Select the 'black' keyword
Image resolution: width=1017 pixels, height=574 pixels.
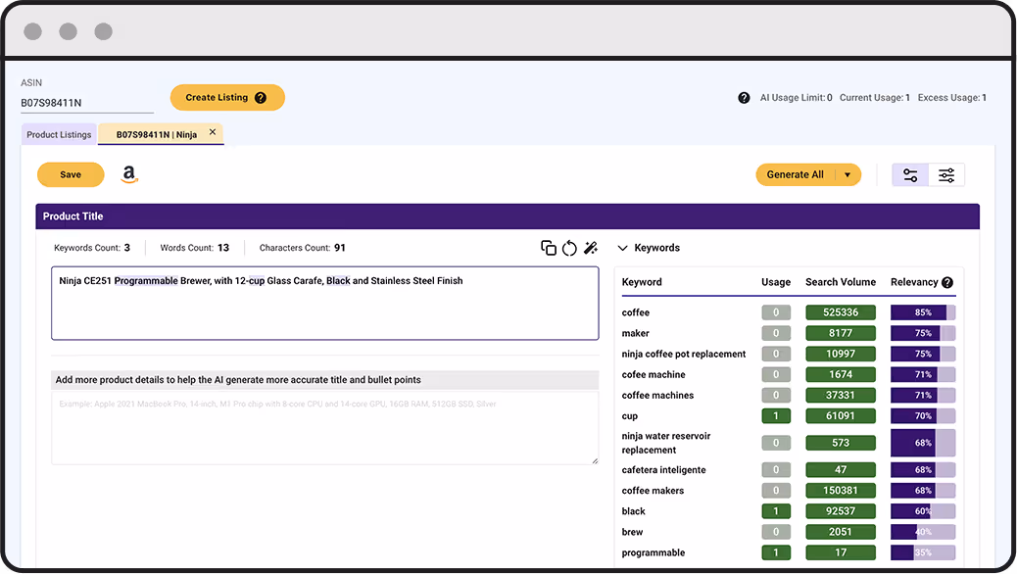pos(634,511)
